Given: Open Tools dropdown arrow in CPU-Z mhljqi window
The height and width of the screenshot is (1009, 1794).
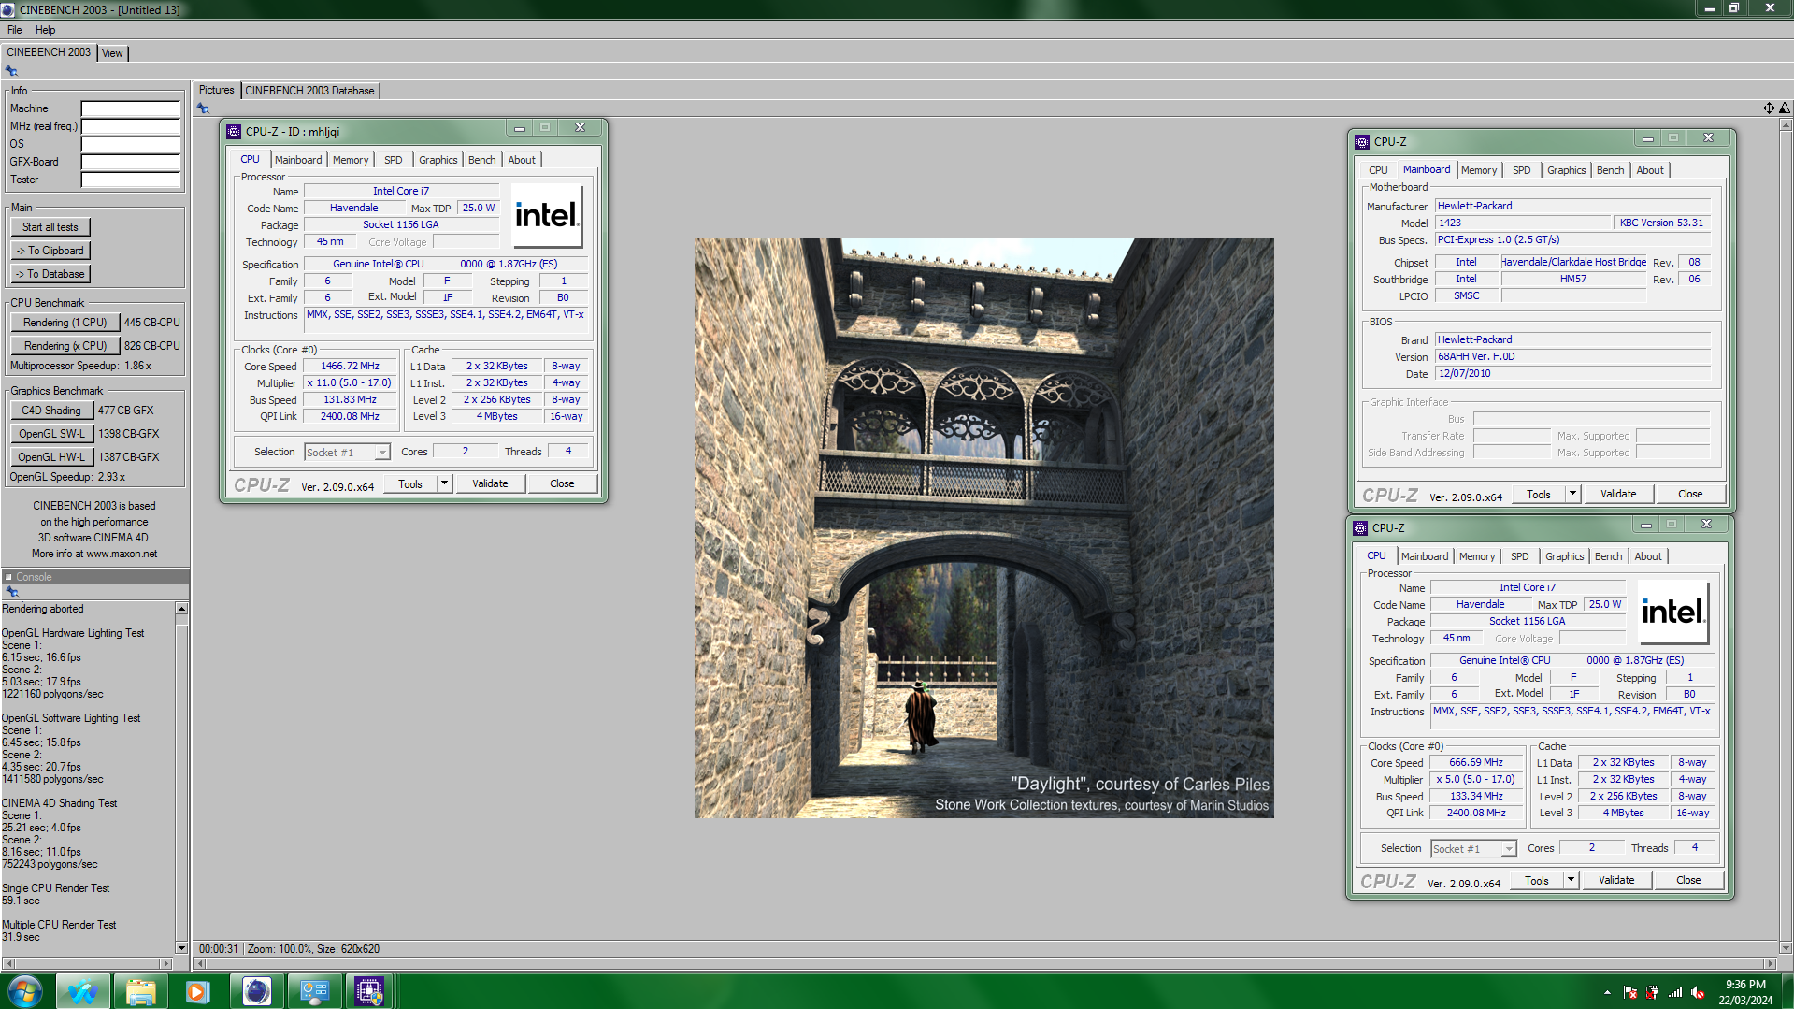Looking at the screenshot, I should tap(445, 483).
